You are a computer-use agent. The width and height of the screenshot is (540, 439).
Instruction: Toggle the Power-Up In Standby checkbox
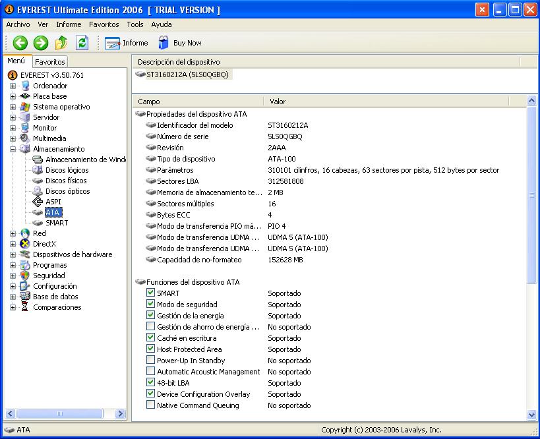coord(151,361)
